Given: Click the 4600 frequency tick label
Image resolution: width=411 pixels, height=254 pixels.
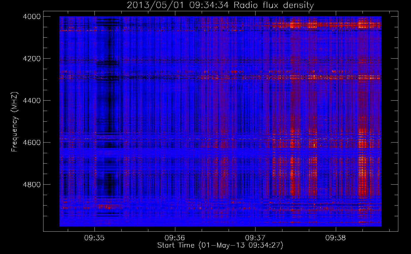Looking at the screenshot, I should point(32,142).
